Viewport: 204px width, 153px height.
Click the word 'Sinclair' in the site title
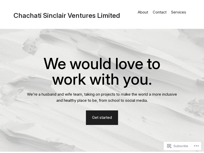pyautogui.click(x=54, y=16)
